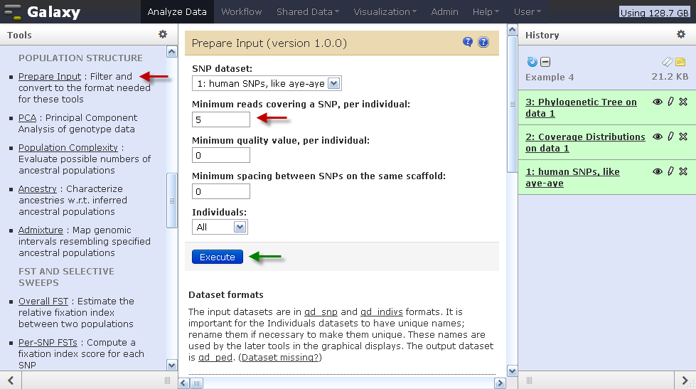Expand dataset 3: Phylogenetic Tree on data 1
The height and width of the screenshot is (389, 696).
[x=581, y=107]
